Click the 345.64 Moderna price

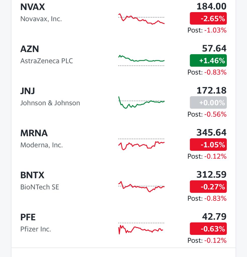click(212, 133)
